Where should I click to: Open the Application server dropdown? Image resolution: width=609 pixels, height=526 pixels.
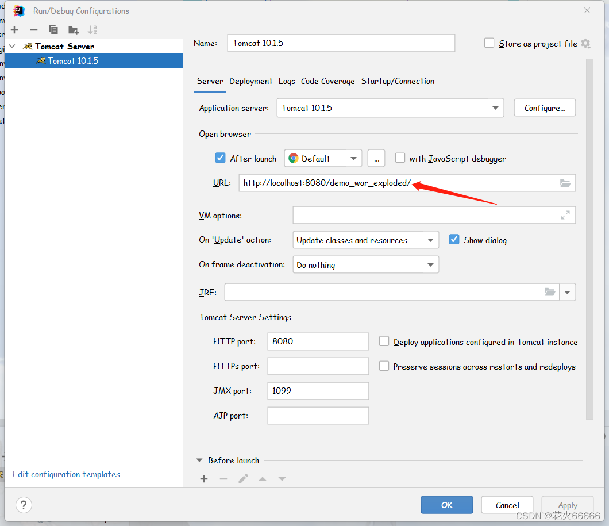click(390, 108)
